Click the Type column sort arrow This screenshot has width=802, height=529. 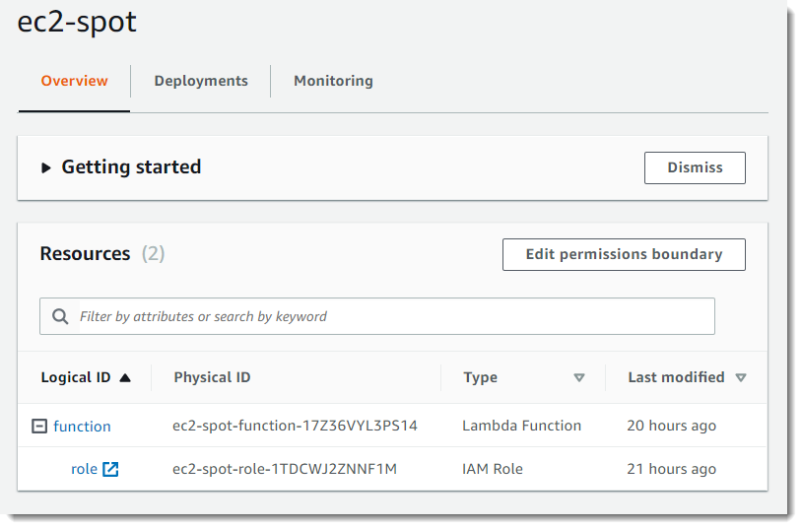click(579, 377)
